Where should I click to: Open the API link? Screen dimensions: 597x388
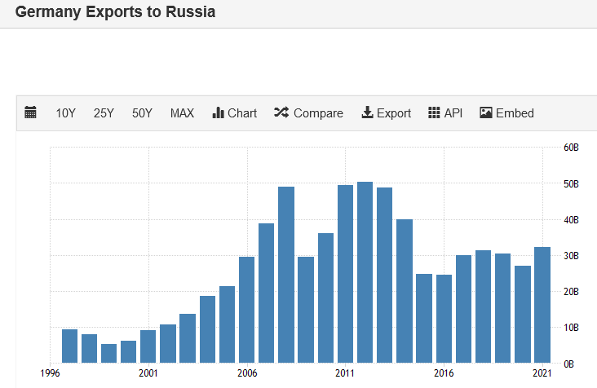[445, 113]
